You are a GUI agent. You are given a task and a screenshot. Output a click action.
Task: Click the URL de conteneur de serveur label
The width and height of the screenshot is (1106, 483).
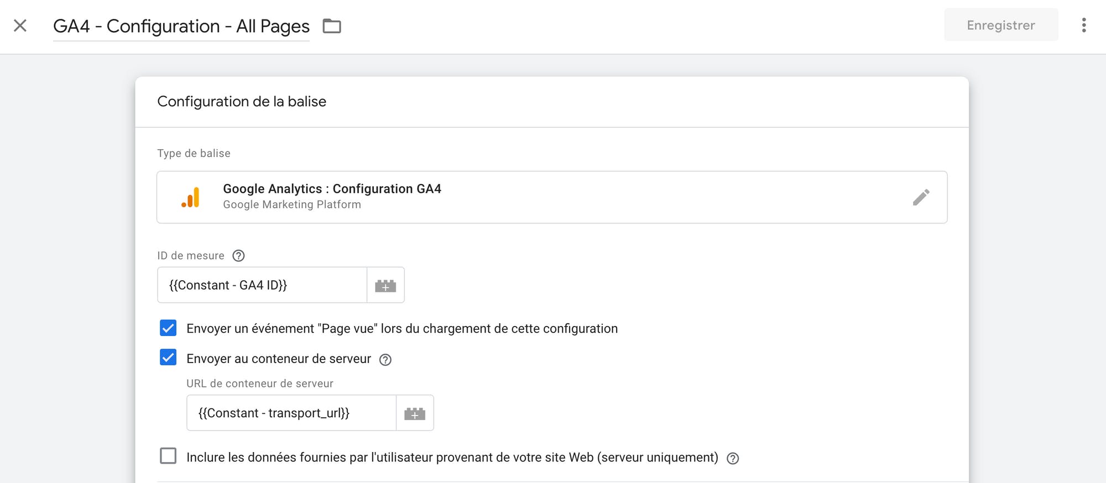point(260,384)
